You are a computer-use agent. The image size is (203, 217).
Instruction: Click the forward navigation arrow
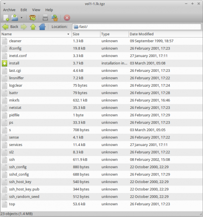pyautogui.click(x=24, y=27)
